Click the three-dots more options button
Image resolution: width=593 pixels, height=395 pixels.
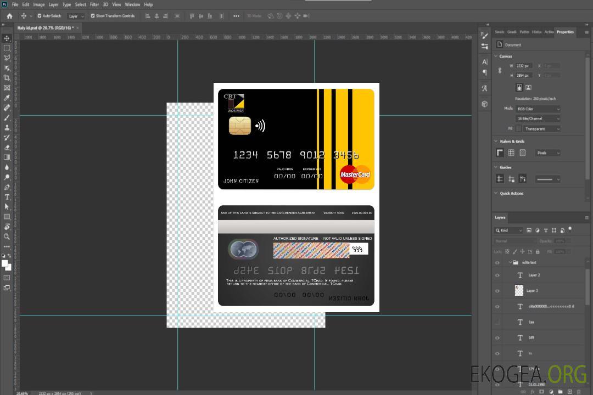coord(236,16)
